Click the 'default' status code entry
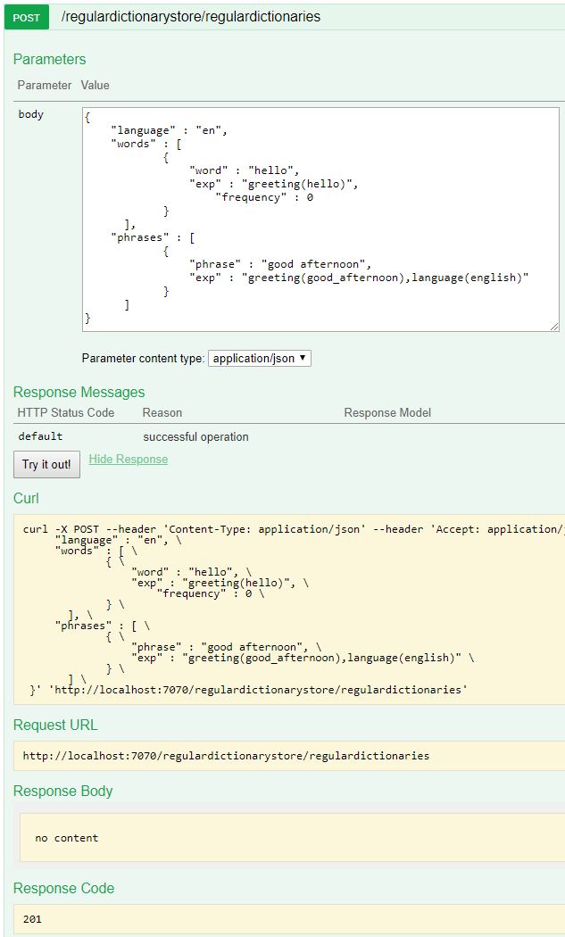The width and height of the screenshot is (565, 937). pyautogui.click(x=40, y=436)
